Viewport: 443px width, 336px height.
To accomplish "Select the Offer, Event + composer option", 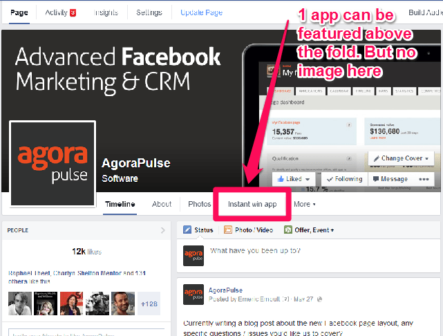I will pyautogui.click(x=308, y=230).
